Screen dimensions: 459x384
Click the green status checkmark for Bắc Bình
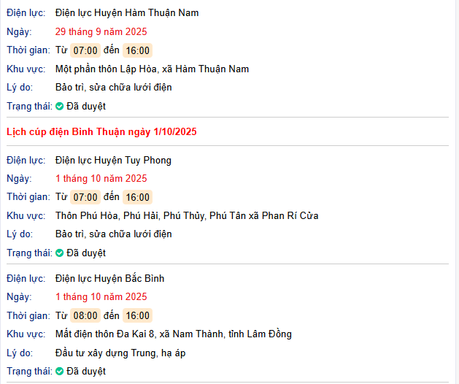(60, 371)
